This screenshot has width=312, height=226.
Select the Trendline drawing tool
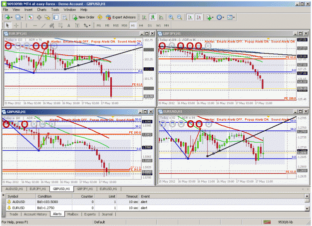pyautogui.click(x=43, y=25)
